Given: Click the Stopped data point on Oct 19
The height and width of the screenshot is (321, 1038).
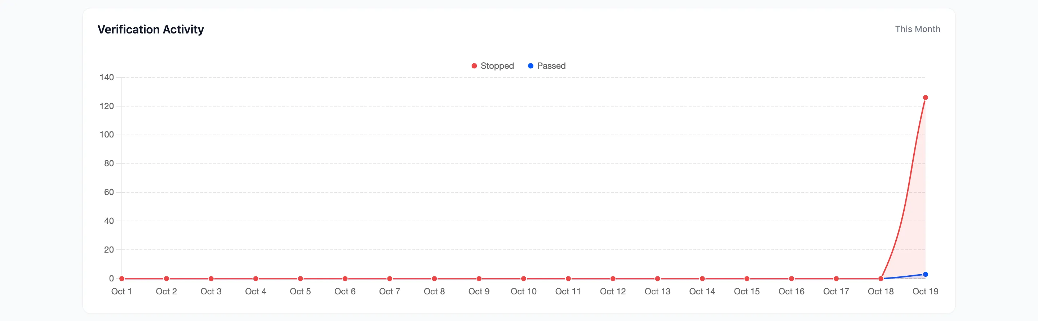Looking at the screenshot, I should (x=925, y=98).
